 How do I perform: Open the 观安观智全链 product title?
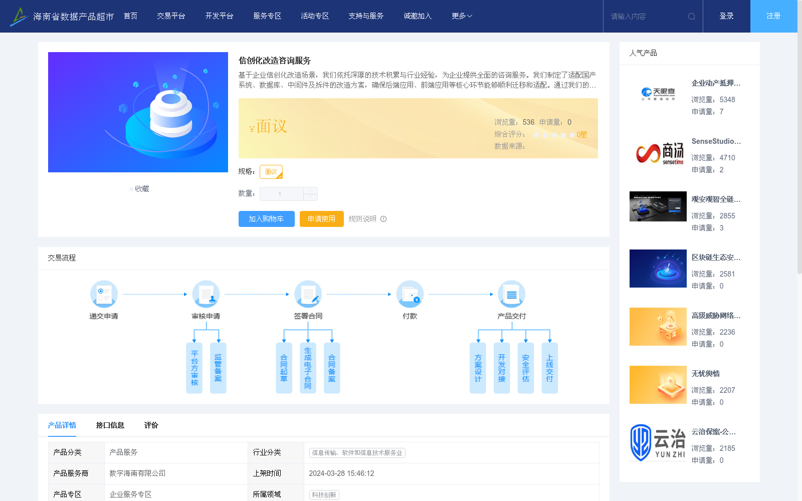716,199
